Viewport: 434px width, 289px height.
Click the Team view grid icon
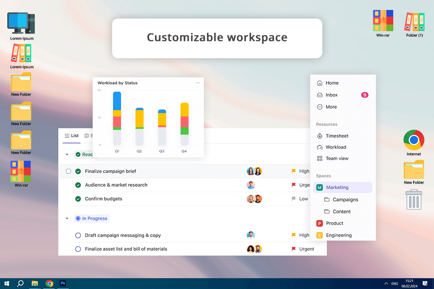[x=320, y=158]
